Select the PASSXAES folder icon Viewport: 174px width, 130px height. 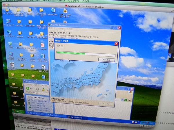(x=31, y=33)
